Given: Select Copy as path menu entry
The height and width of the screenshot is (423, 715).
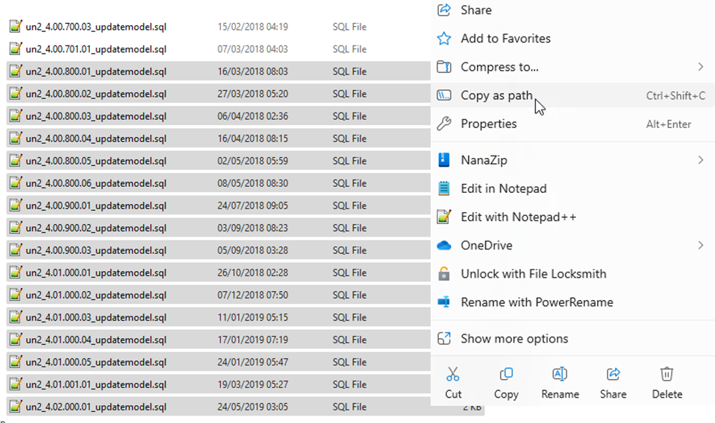Looking at the screenshot, I should pos(496,95).
